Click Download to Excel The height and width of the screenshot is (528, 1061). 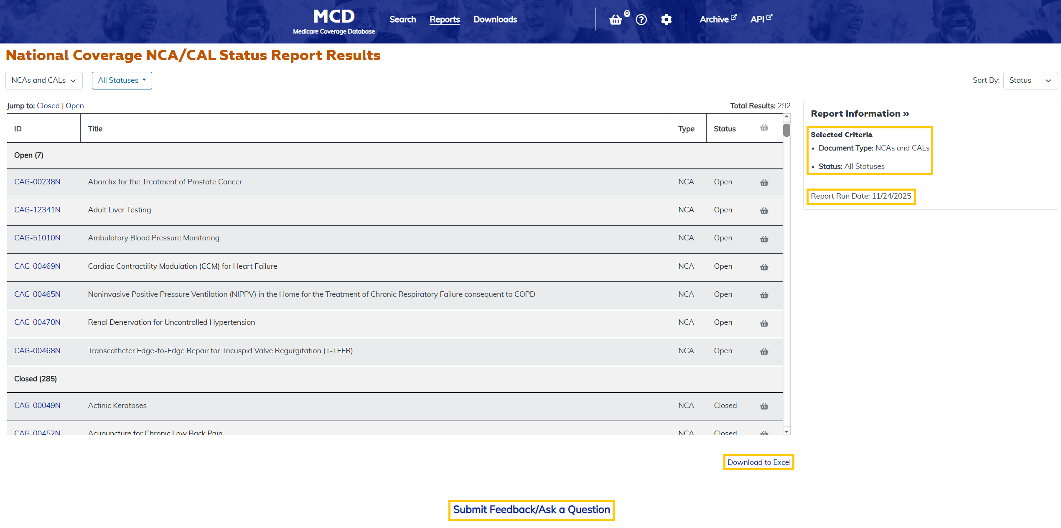pos(758,462)
